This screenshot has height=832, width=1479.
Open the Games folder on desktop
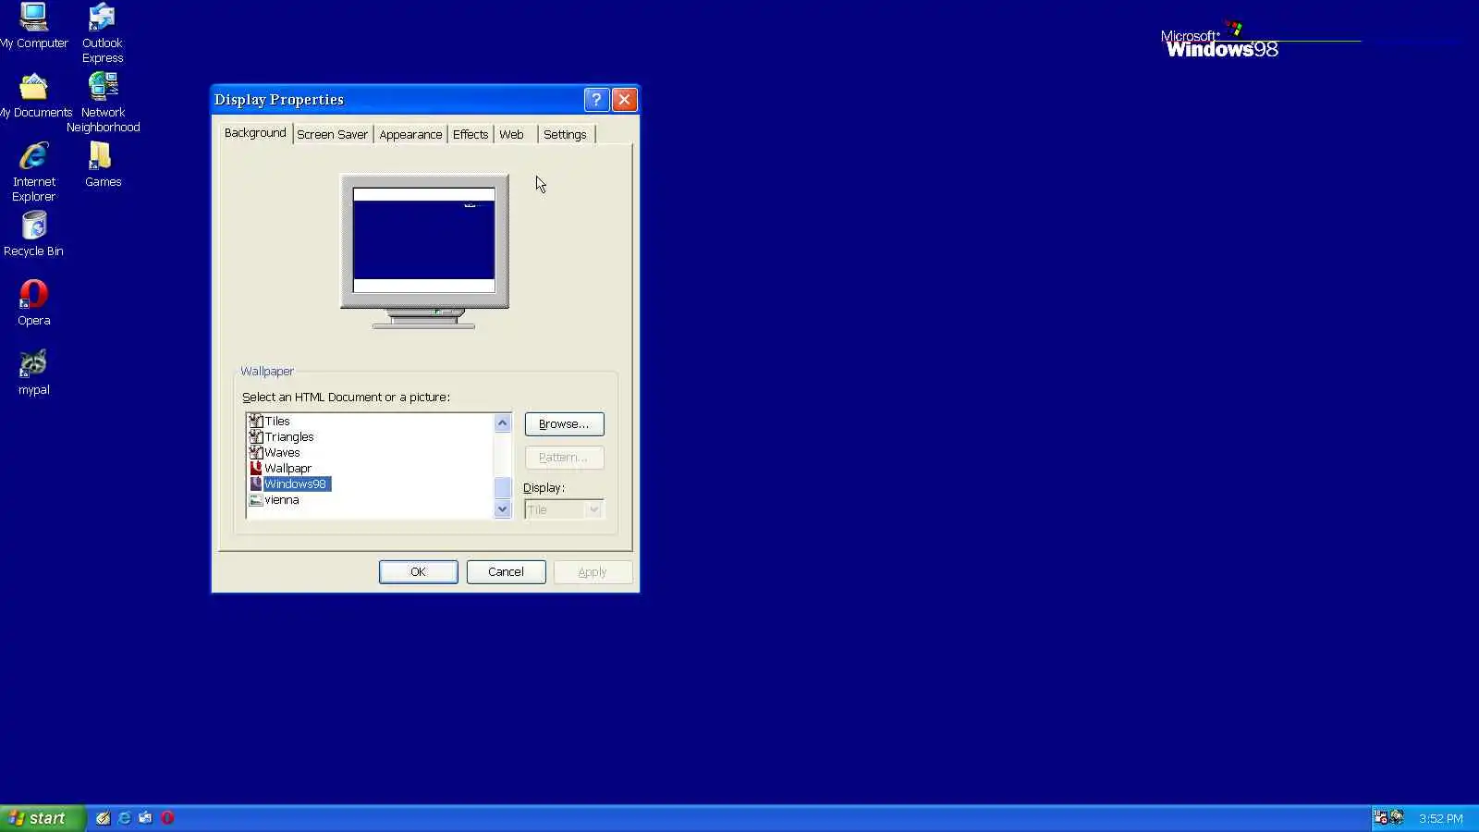103,165
